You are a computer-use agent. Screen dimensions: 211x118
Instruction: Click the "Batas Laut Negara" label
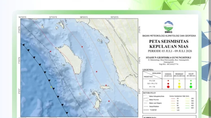(x=155, y=103)
